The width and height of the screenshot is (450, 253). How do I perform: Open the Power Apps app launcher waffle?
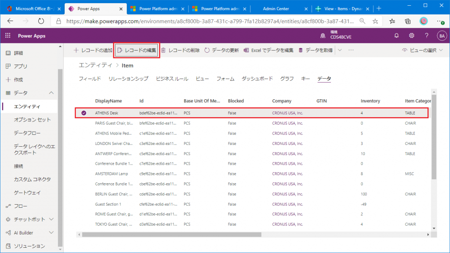pos(8,36)
